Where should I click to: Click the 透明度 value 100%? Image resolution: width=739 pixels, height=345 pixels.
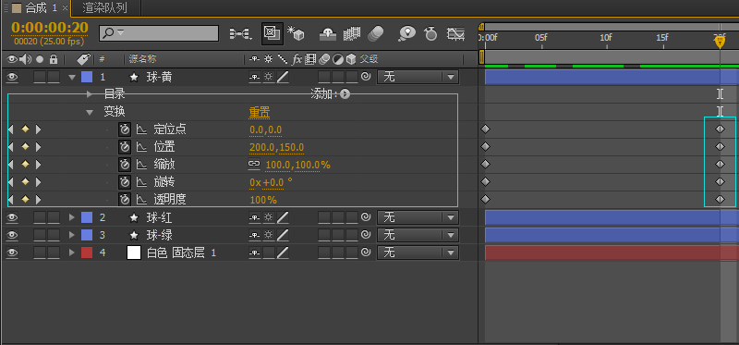(x=263, y=200)
